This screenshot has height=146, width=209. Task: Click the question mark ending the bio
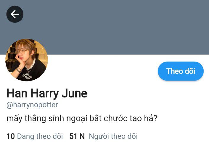155,118
